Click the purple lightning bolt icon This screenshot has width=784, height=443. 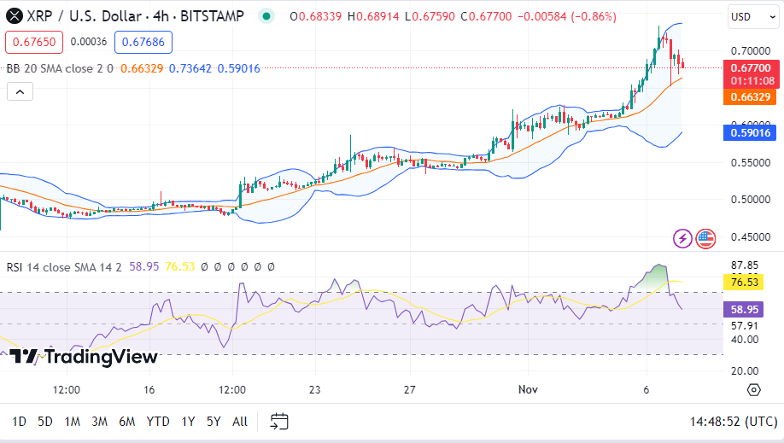(x=682, y=238)
